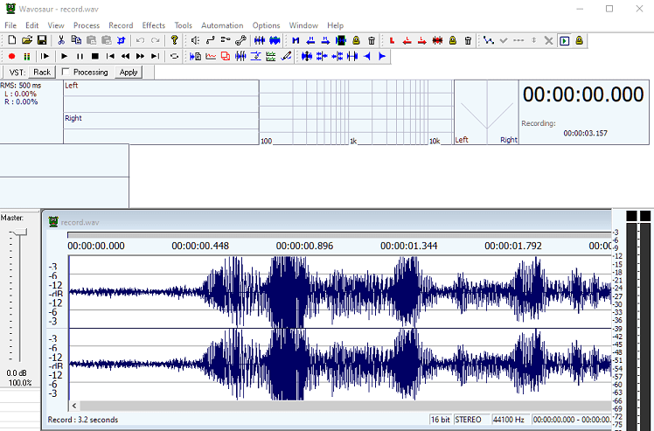Viewport: 654px width, 431px height.
Task: Click the red spectrum analysis graph icon
Action: click(x=211, y=56)
